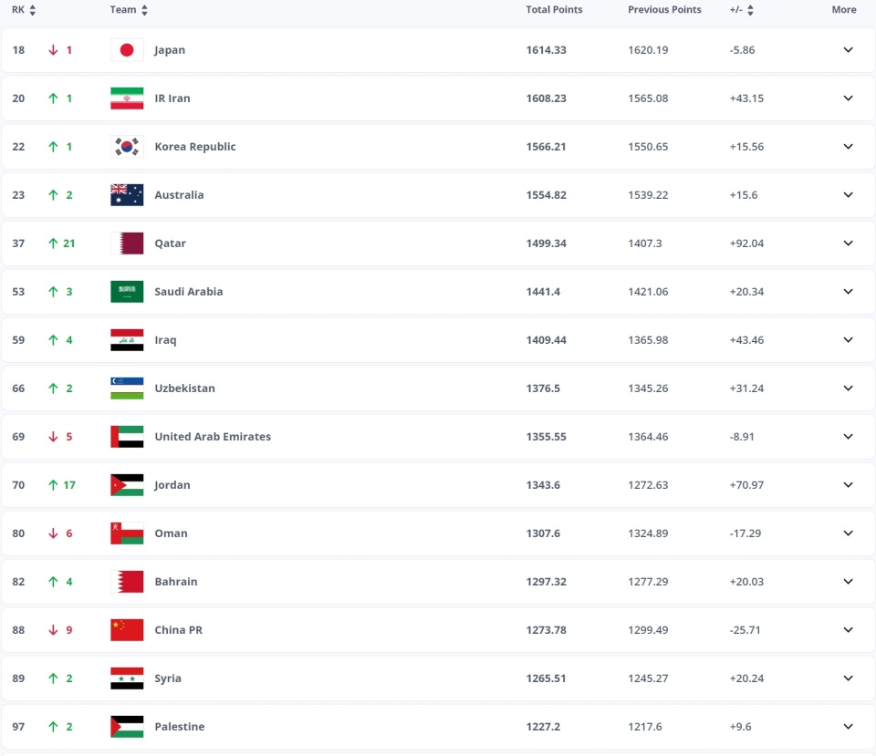Screen dimensions: 876x756
Task: Open the Uzbekistan team page
Action: point(185,388)
